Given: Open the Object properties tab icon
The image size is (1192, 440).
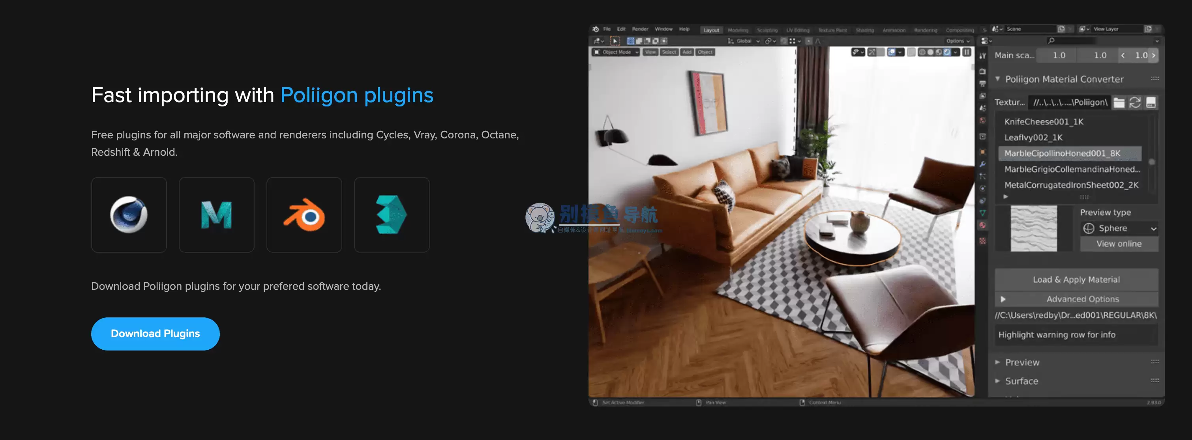Looking at the screenshot, I should pyautogui.click(x=982, y=152).
